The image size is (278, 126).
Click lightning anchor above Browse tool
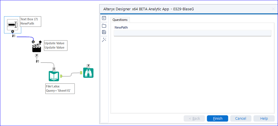pyautogui.click(x=88, y=66)
